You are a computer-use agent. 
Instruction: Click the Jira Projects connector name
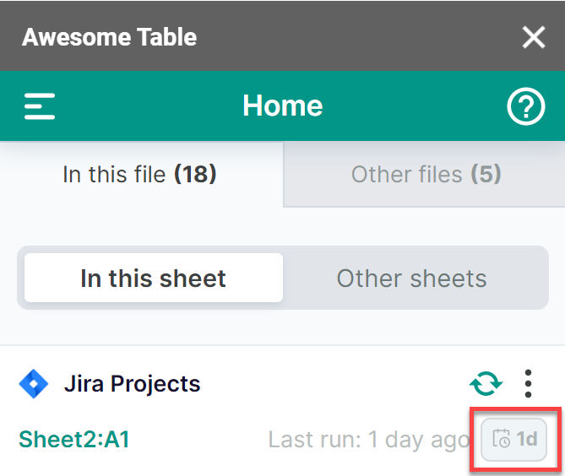coord(132,384)
